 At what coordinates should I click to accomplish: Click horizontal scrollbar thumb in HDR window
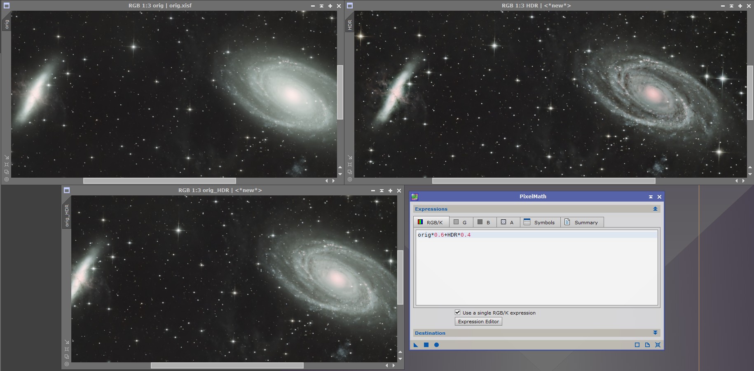click(x=543, y=181)
